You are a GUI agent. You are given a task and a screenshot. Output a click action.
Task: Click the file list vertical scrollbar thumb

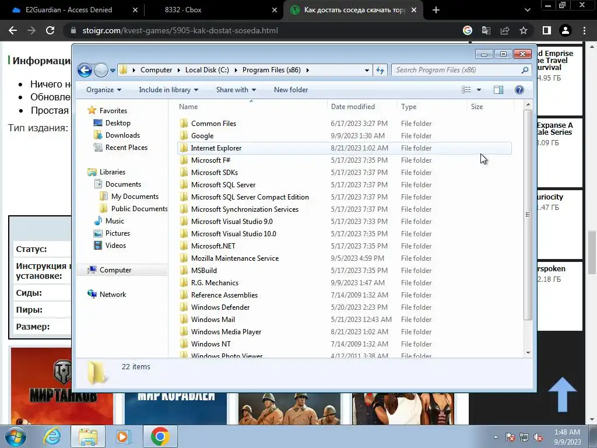tap(528, 215)
